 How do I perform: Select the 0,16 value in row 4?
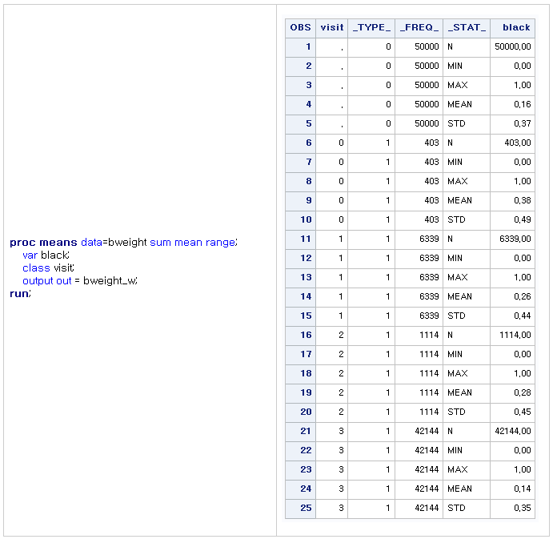click(x=523, y=104)
